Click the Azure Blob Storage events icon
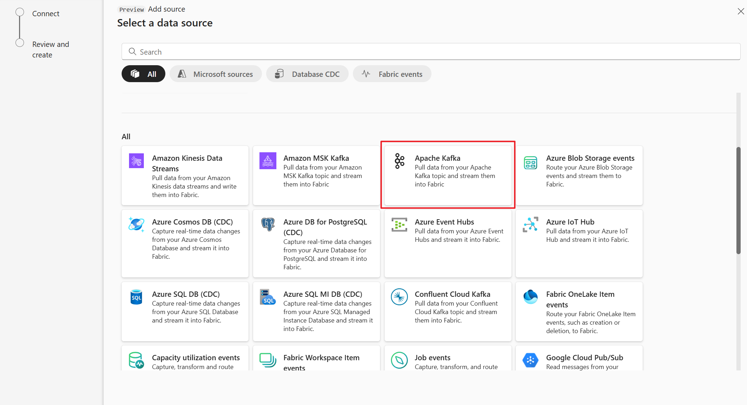This screenshot has height=405, width=747. (x=530, y=161)
